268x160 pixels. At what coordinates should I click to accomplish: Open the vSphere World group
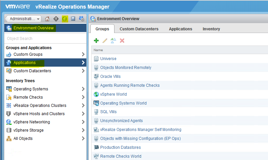(113, 94)
